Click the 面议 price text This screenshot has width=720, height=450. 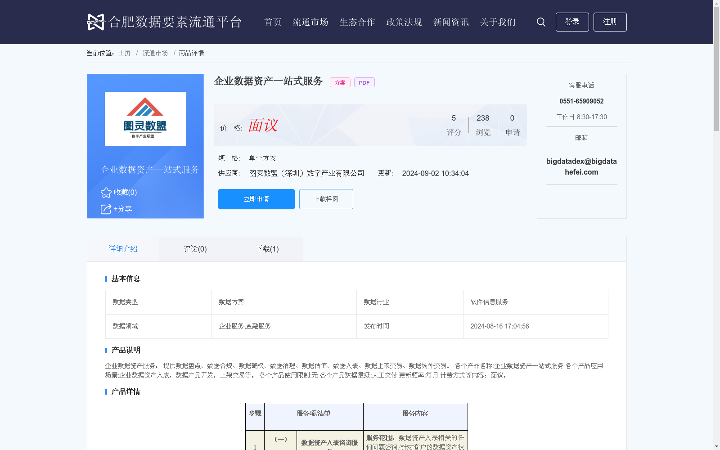coord(263,125)
